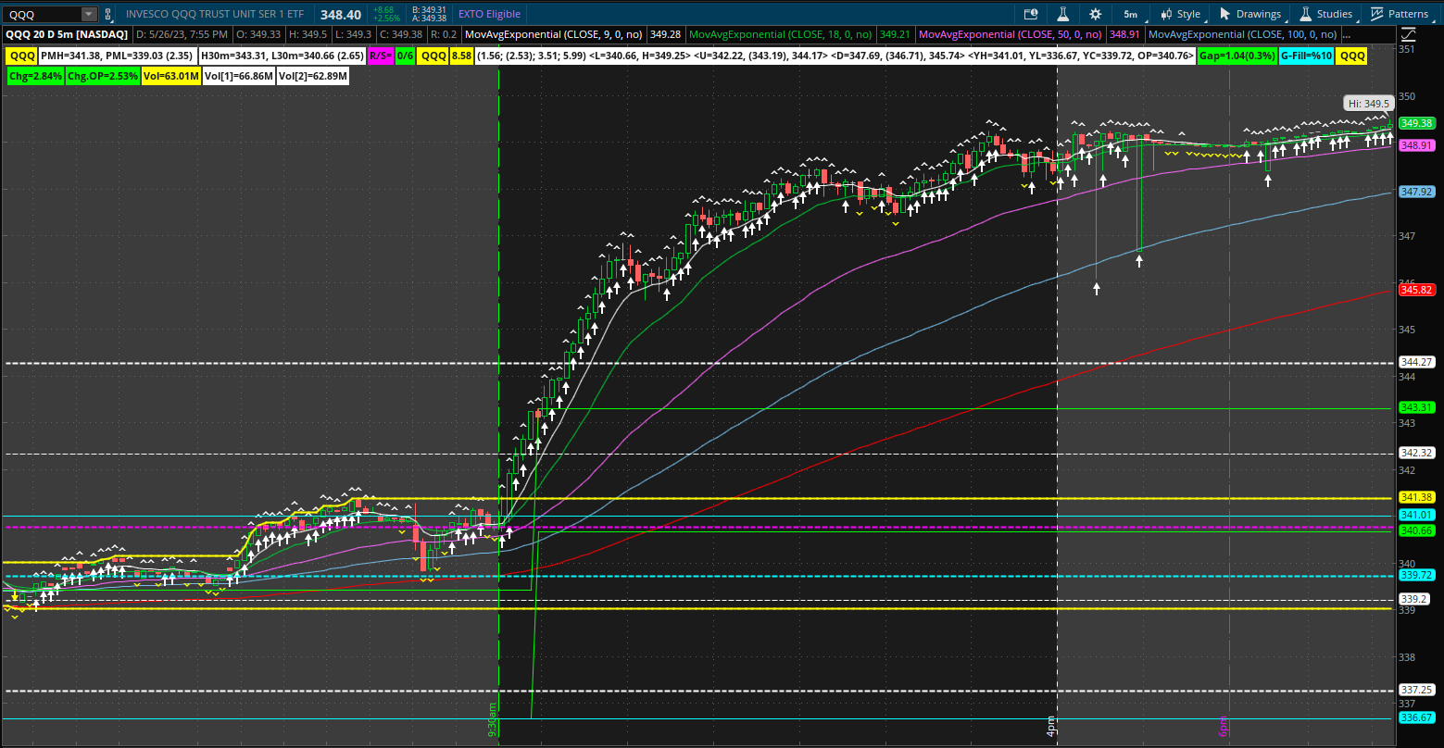This screenshot has height=748, width=1444.
Task: Select the MovAvgExponential (CLOSE, 9) study label
Action: [554, 34]
